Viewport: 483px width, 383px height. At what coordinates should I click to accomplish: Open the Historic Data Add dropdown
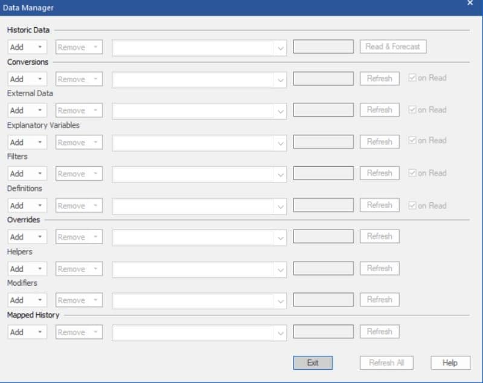[27, 46]
